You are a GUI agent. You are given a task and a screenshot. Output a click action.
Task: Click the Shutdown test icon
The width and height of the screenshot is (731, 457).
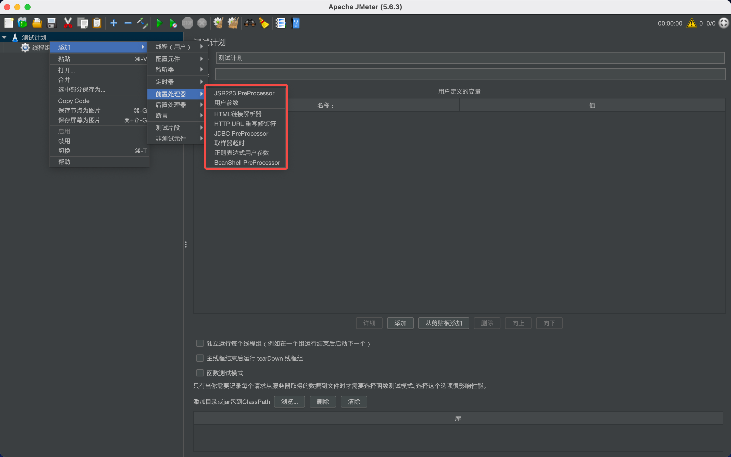[x=202, y=23]
